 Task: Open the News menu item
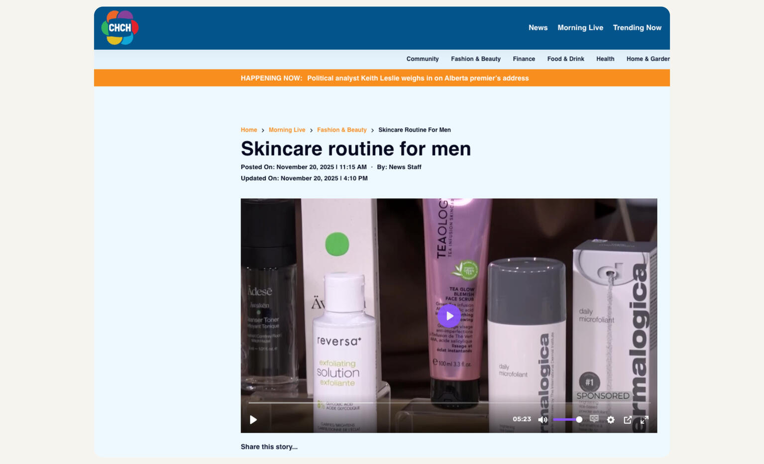pos(538,28)
